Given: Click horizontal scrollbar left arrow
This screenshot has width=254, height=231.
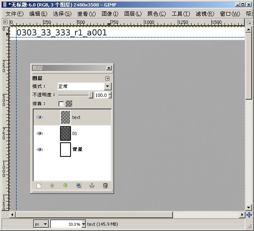Looking at the screenshot, I should click(12, 215).
